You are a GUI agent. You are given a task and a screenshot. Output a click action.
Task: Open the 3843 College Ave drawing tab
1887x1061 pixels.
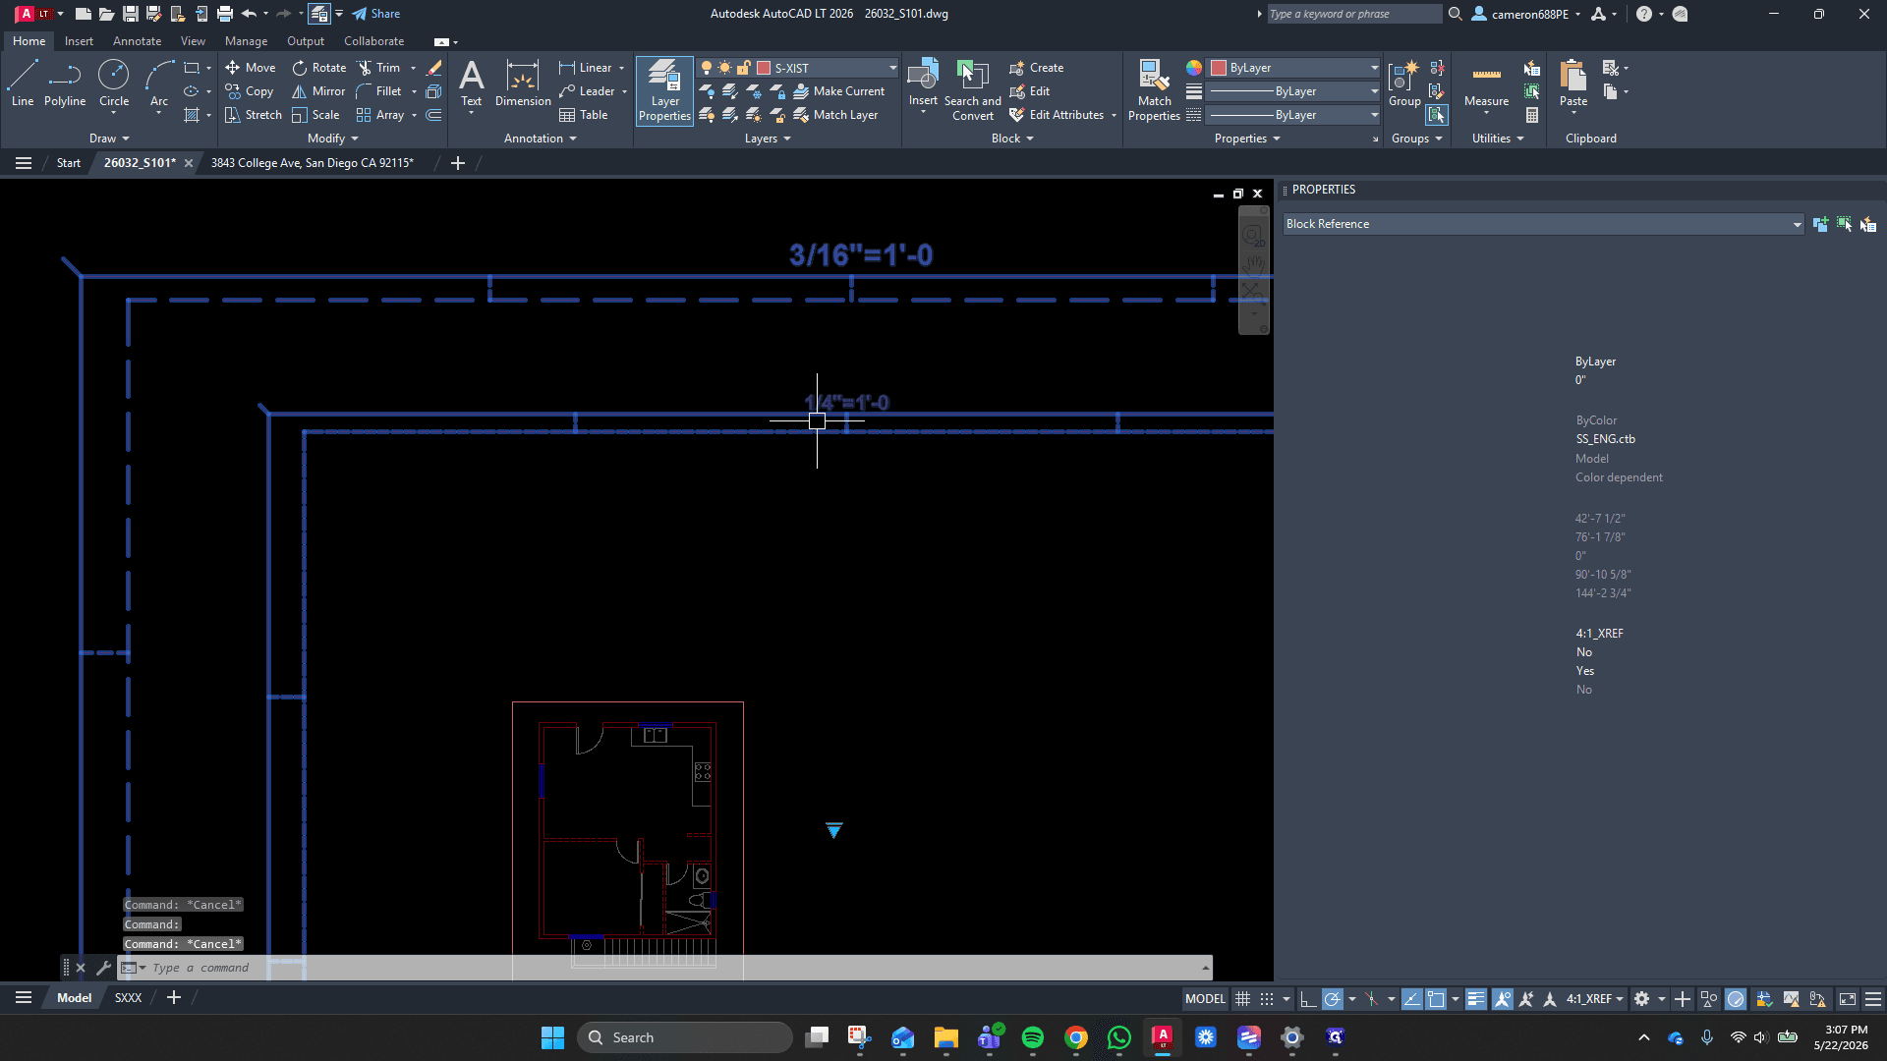point(313,163)
